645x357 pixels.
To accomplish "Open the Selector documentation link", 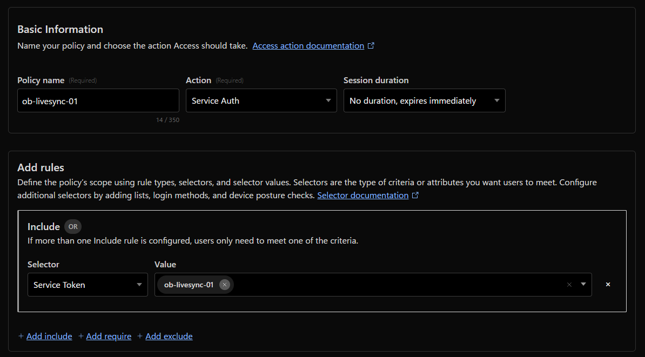I will (x=363, y=196).
